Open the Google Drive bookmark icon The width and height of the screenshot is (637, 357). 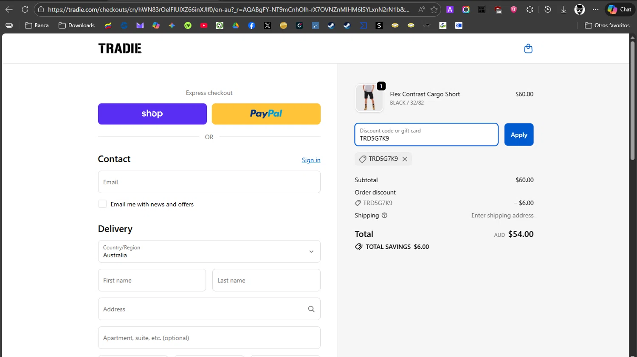(236, 25)
